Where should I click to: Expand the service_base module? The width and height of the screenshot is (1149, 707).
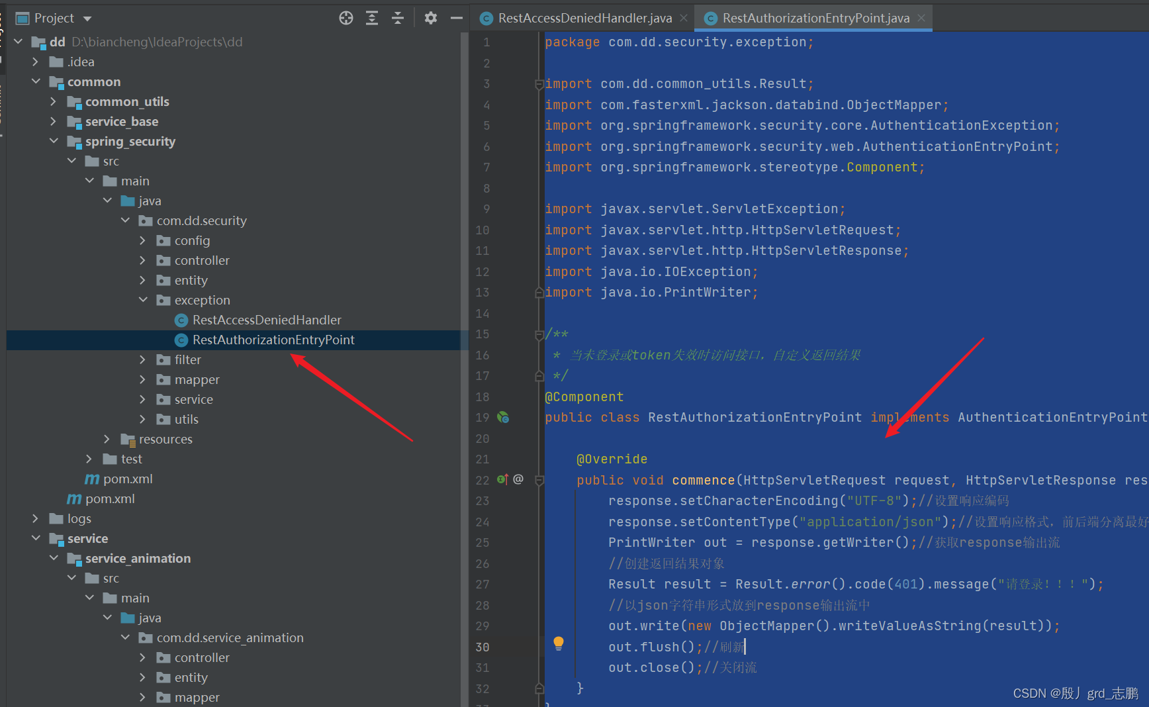pyautogui.click(x=54, y=121)
